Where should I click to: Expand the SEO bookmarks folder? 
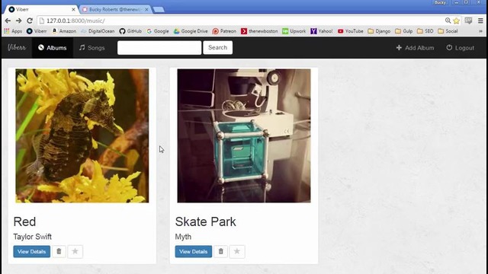tap(425, 31)
